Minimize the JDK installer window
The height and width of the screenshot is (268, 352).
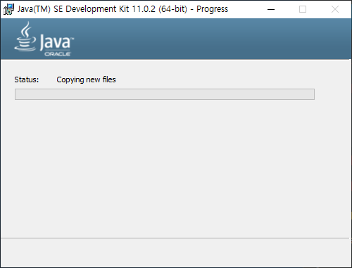271,9
